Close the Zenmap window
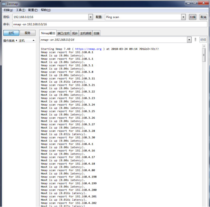This screenshot has height=207, width=210. click(203, 3)
